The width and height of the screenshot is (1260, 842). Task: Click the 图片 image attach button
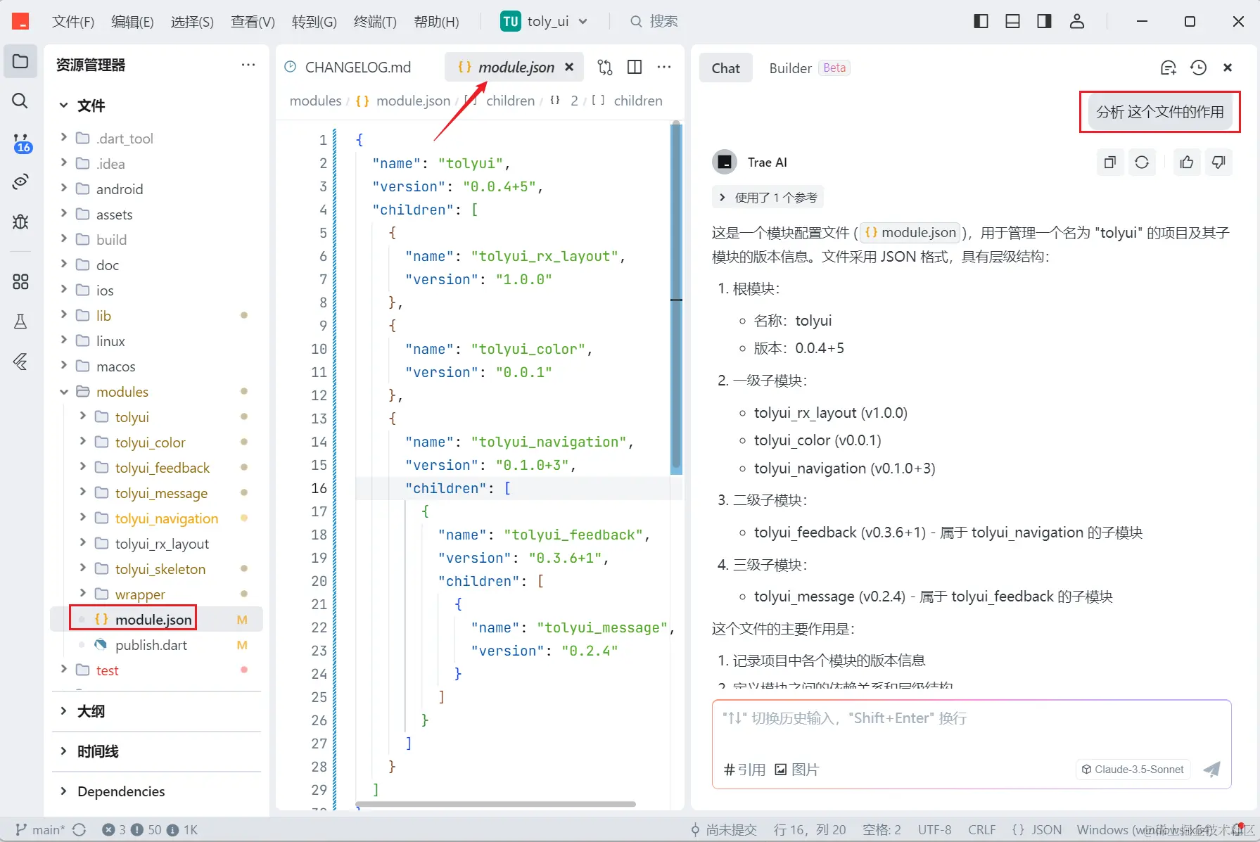797,770
